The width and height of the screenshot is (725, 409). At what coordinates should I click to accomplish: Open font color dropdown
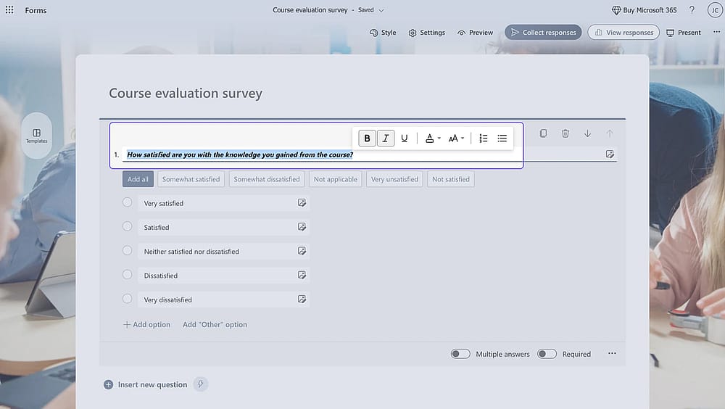point(433,138)
